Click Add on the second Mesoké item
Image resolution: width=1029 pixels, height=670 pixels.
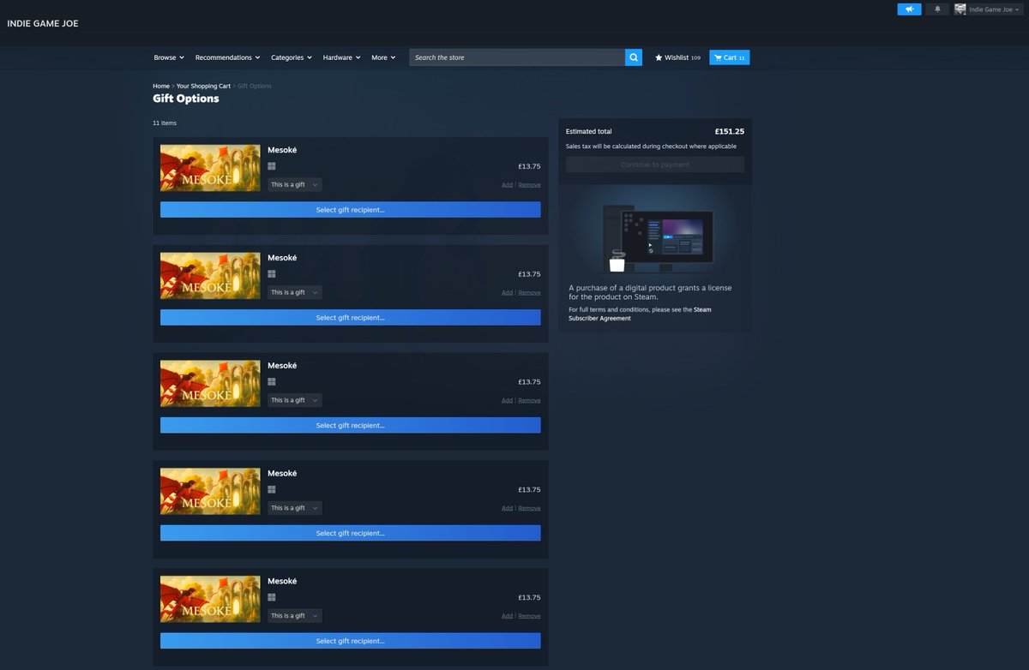(x=507, y=293)
